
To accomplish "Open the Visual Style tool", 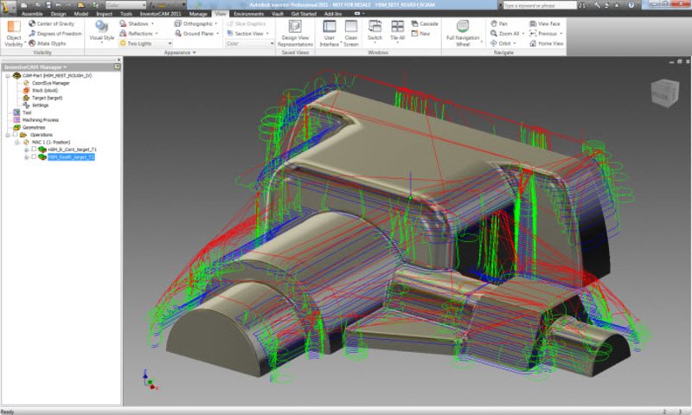I will 101,29.
